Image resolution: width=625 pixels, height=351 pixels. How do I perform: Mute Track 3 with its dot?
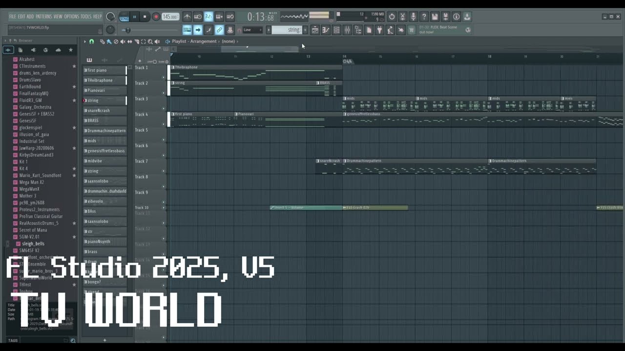tap(164, 108)
